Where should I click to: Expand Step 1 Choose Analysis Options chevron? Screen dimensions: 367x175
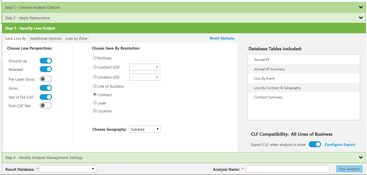(x=361, y=7)
